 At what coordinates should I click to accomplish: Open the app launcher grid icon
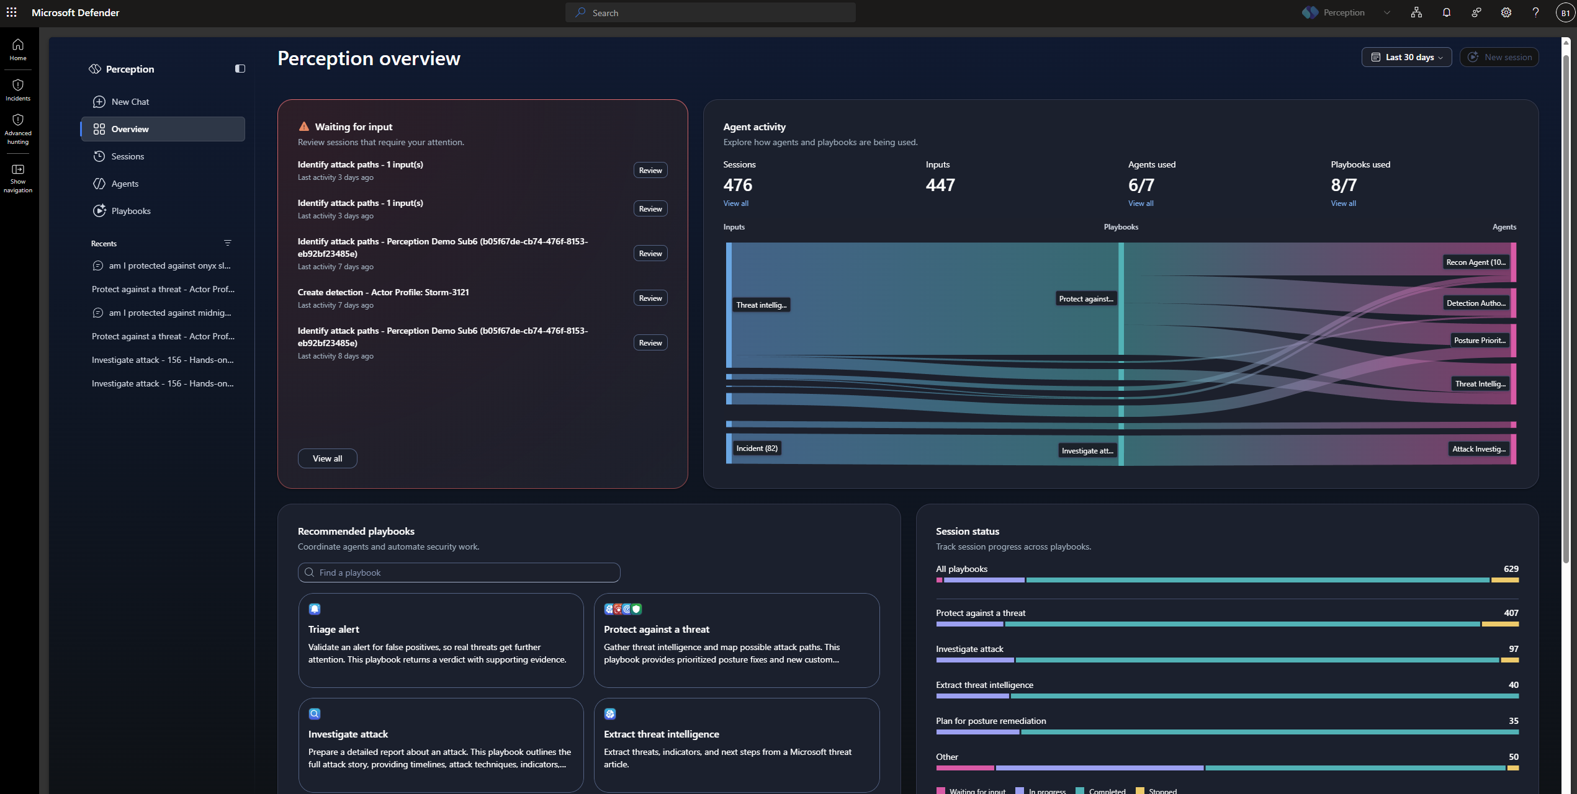click(11, 12)
